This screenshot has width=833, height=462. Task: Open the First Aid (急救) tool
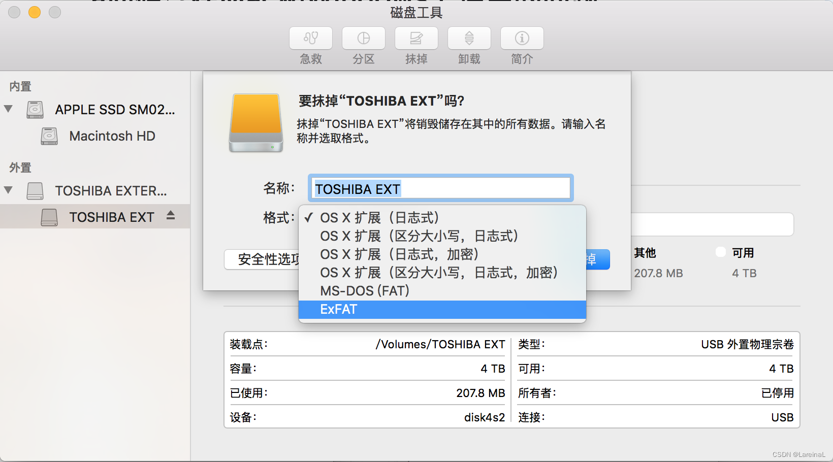(x=311, y=39)
